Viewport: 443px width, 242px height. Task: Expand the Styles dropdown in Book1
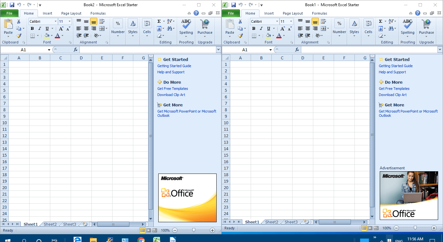tap(354, 36)
